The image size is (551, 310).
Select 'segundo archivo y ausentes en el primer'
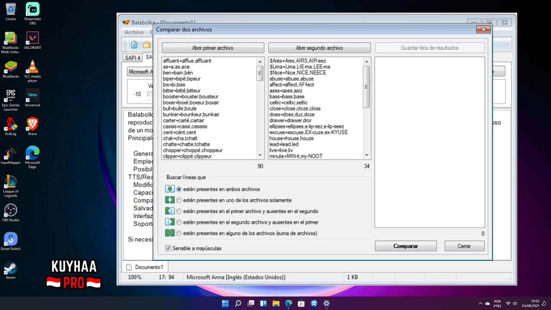pyautogui.click(x=179, y=222)
